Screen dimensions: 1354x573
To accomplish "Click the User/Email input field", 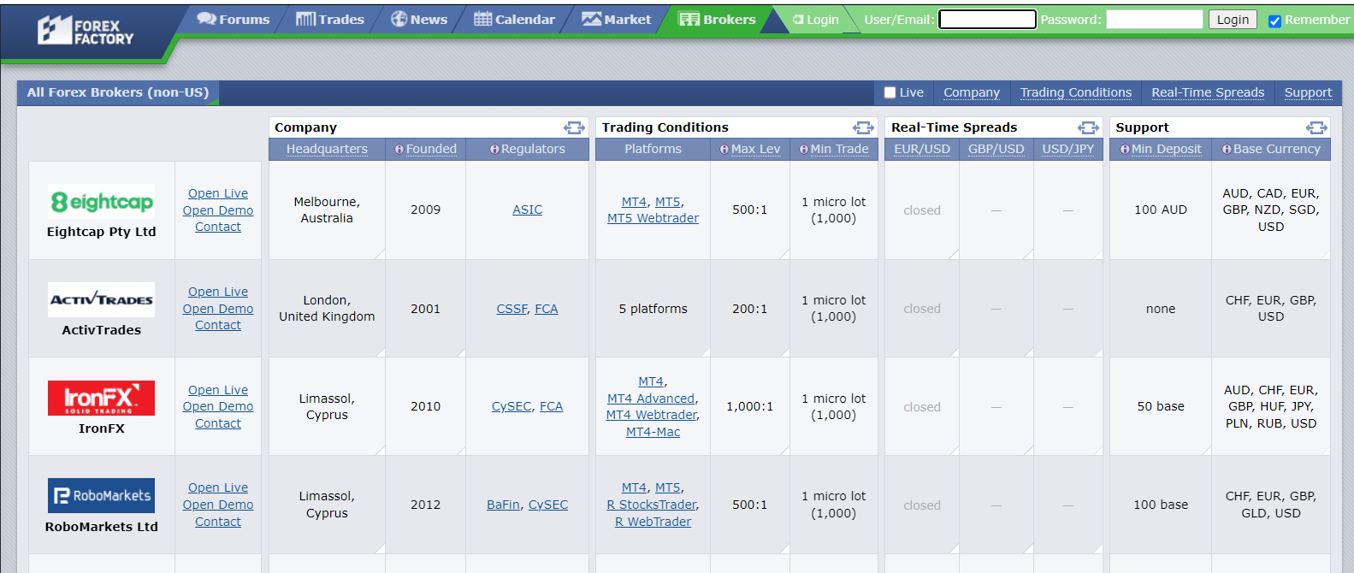I will coord(987,20).
